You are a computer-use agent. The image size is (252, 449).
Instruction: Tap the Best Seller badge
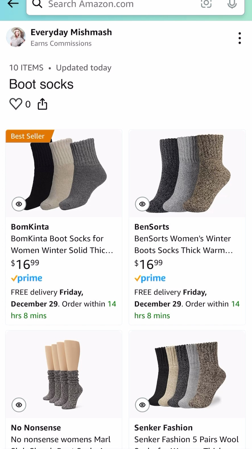pos(28,136)
